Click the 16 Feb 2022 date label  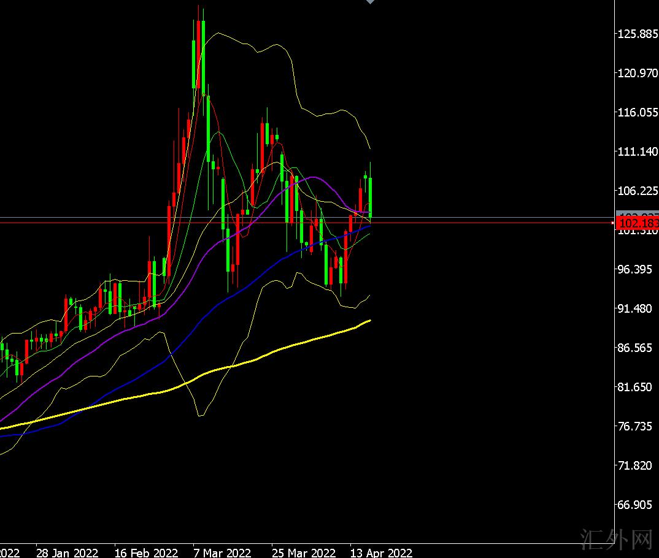pos(146,552)
